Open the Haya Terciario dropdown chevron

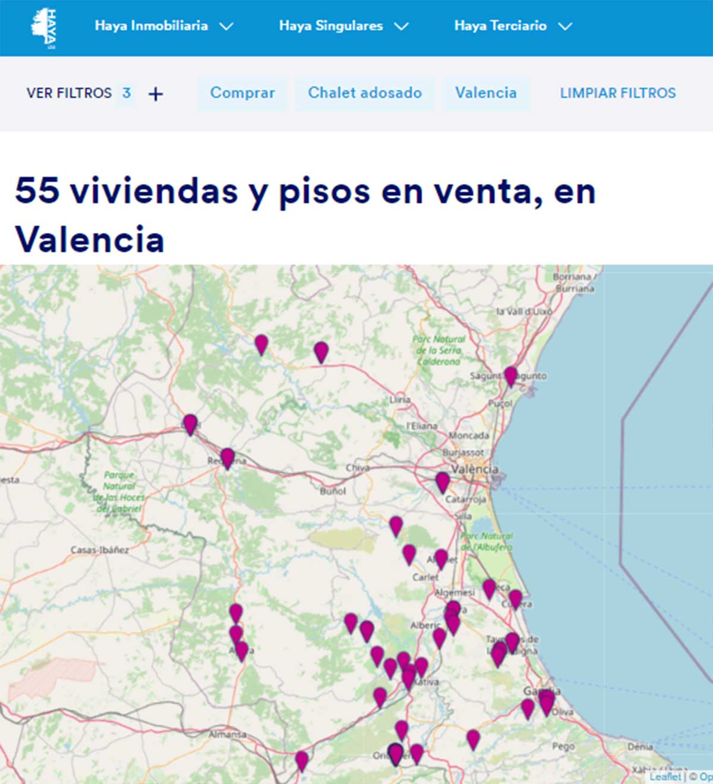point(565,27)
